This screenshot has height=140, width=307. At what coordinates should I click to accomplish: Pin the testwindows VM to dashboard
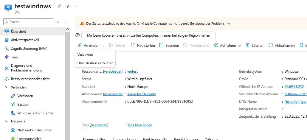coord(60,6)
